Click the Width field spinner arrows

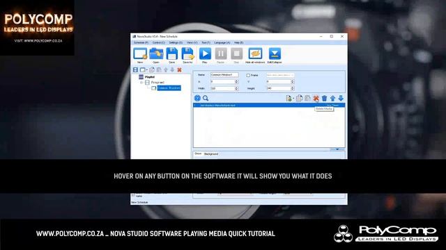click(236, 88)
